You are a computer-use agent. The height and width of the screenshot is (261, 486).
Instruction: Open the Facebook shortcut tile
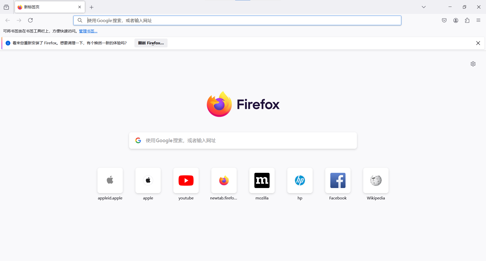338,180
